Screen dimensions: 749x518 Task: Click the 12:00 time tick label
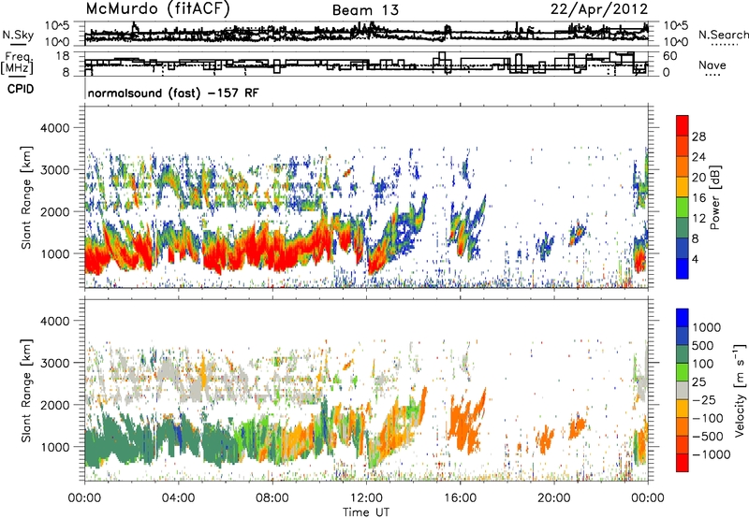click(366, 498)
